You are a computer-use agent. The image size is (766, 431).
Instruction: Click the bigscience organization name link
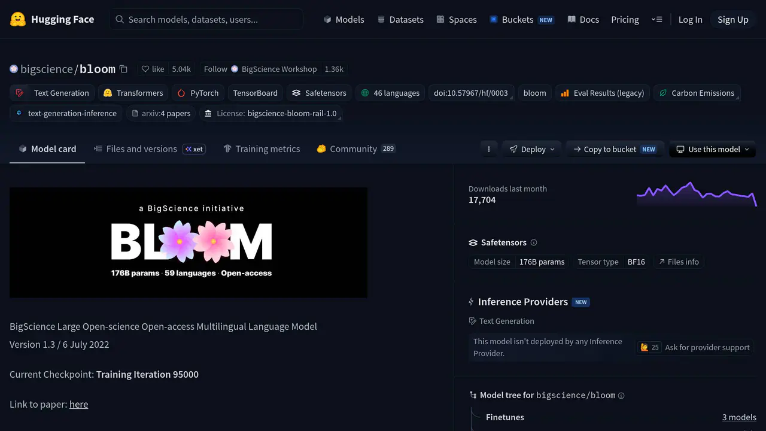click(x=47, y=69)
